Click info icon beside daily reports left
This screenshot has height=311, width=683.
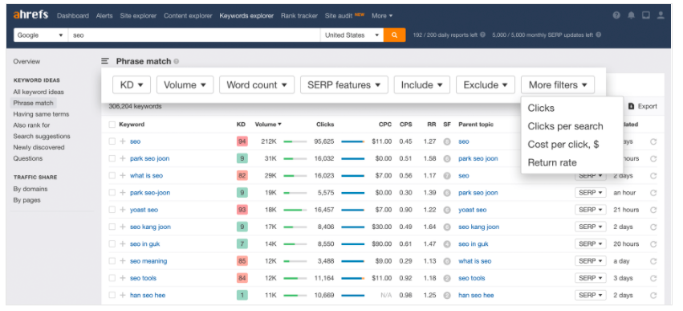pyautogui.click(x=482, y=35)
